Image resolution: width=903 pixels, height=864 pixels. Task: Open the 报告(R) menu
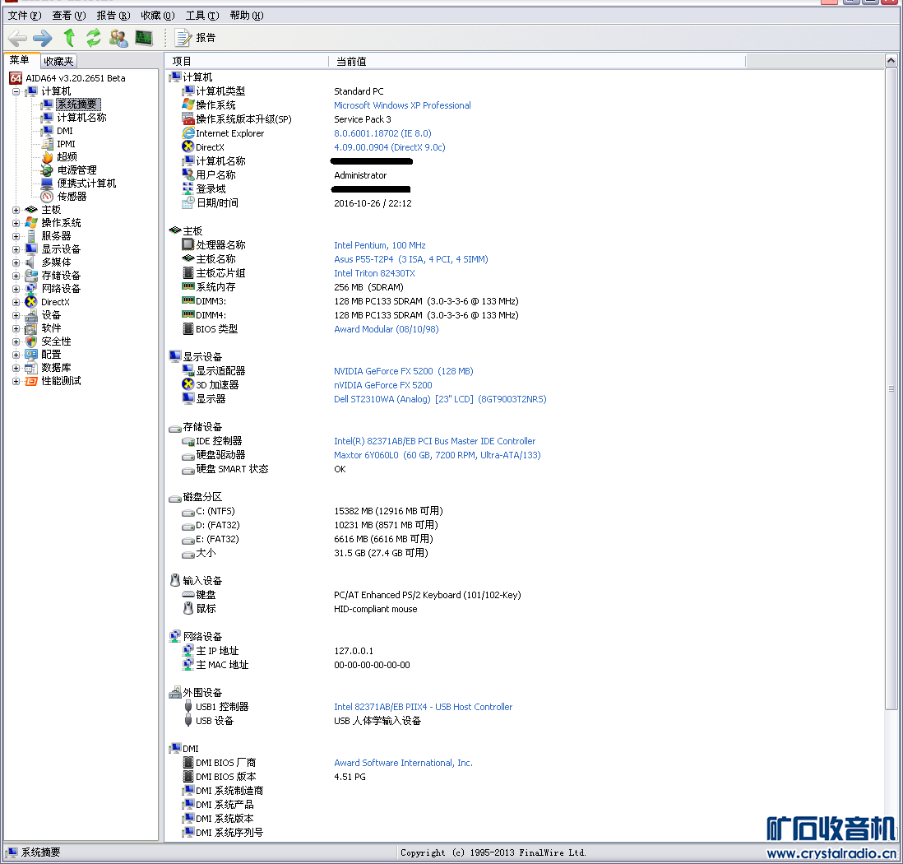pos(113,16)
